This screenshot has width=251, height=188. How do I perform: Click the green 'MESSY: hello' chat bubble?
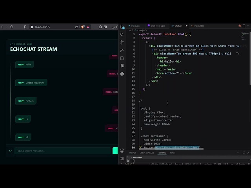pos(24,65)
